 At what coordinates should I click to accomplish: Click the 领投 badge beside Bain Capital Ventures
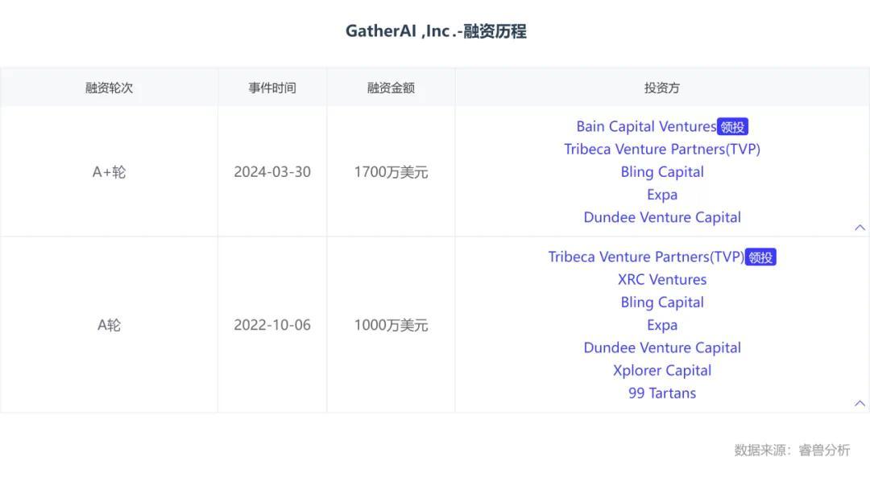[732, 126]
